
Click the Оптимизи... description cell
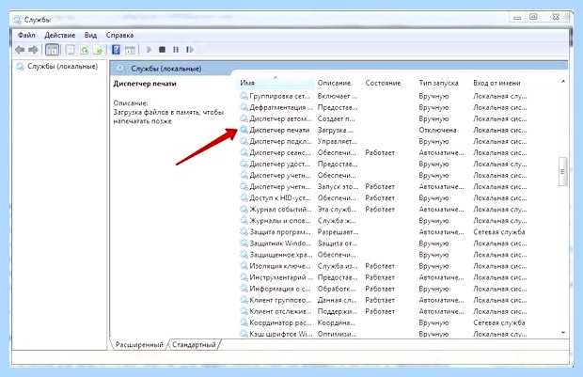pos(337,334)
